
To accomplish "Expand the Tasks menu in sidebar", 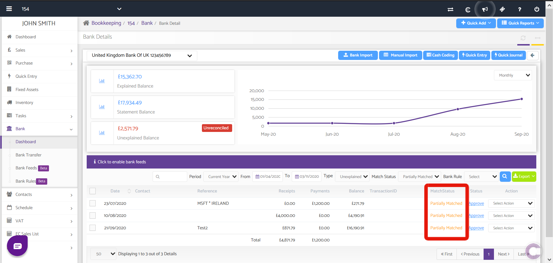I will tap(39, 116).
